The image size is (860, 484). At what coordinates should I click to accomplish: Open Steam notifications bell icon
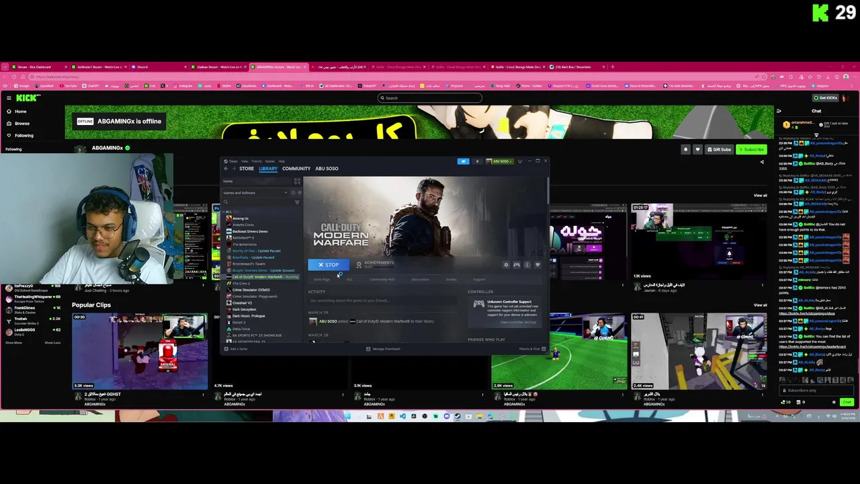pyautogui.click(x=478, y=161)
